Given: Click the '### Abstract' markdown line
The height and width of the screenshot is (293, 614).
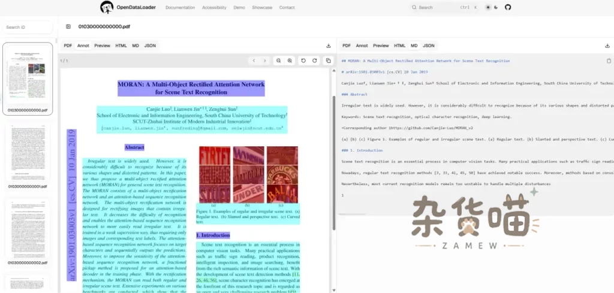Looking at the screenshot, I should point(353,94).
